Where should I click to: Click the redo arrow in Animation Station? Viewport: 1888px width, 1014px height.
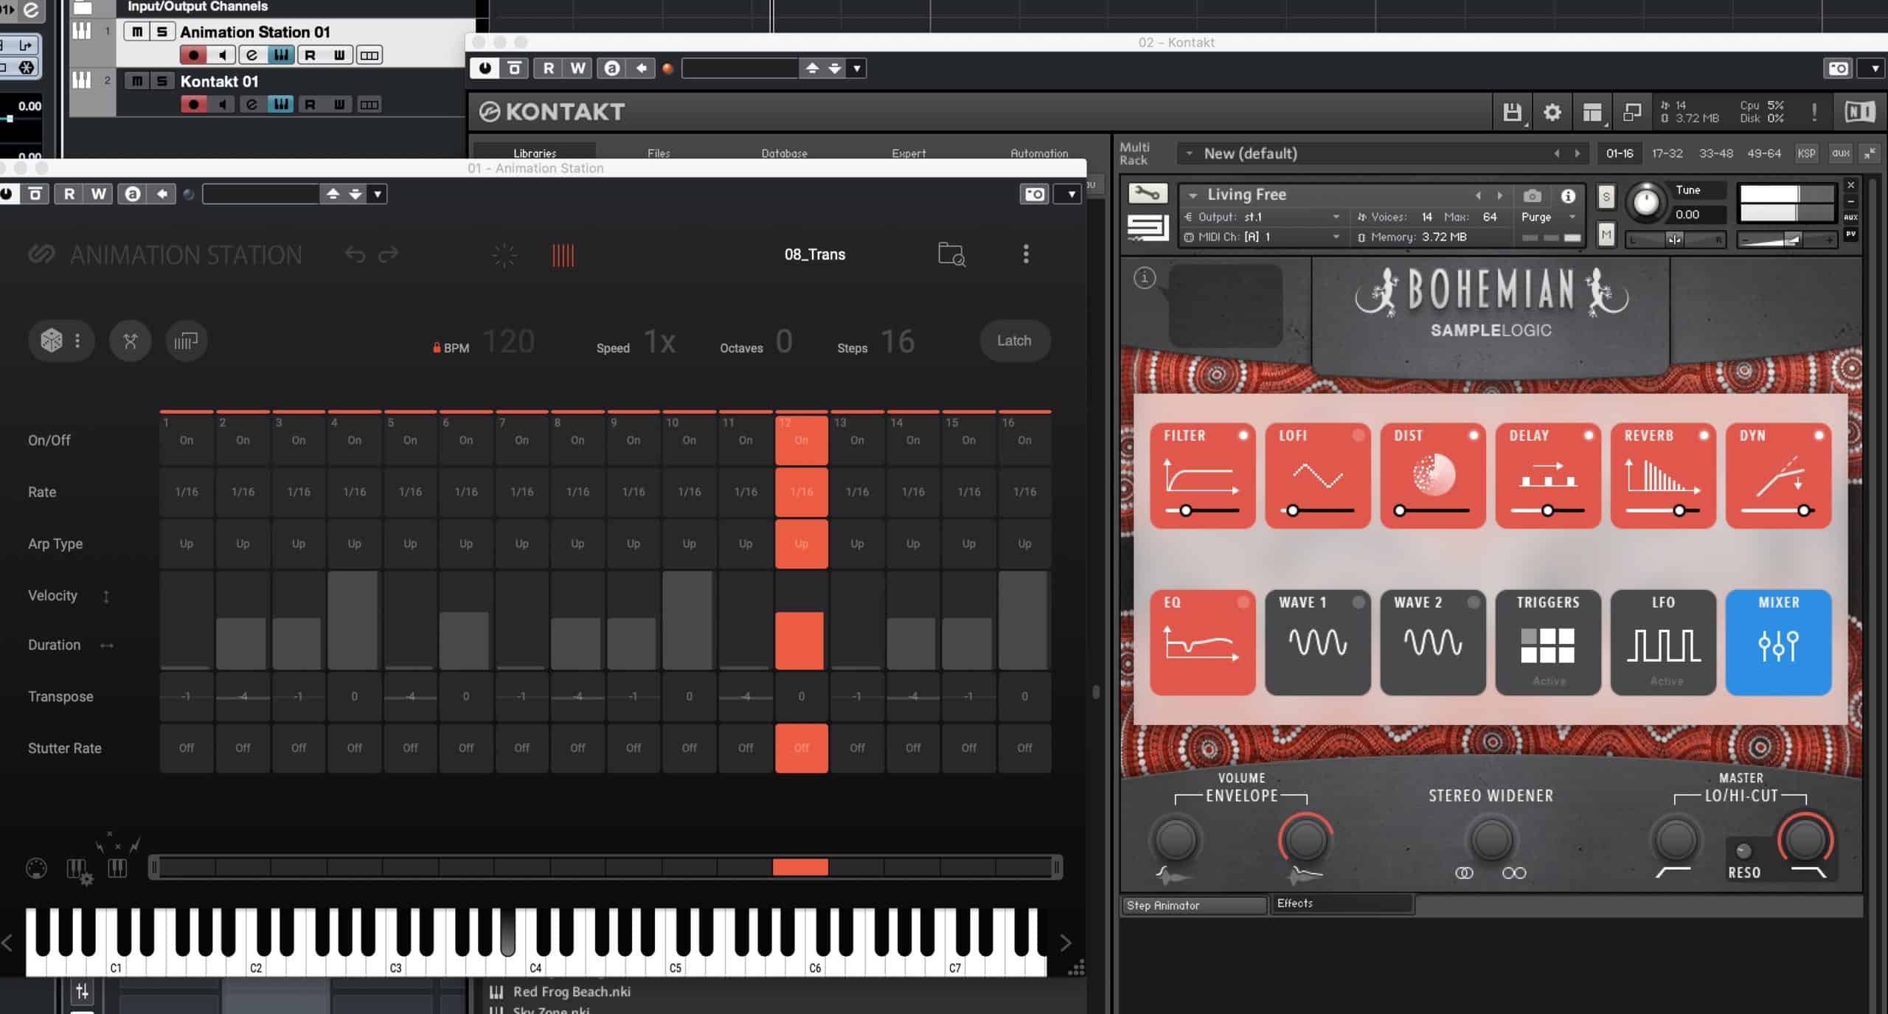(x=389, y=254)
